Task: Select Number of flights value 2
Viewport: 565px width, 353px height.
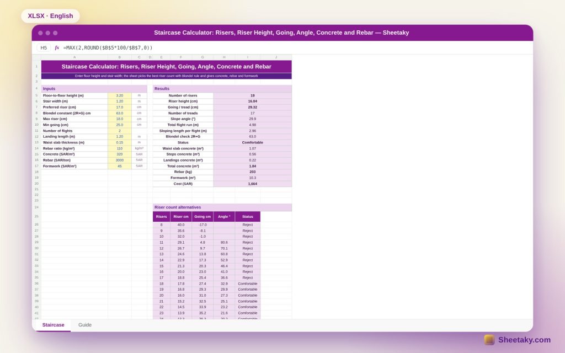Action: pos(120,131)
